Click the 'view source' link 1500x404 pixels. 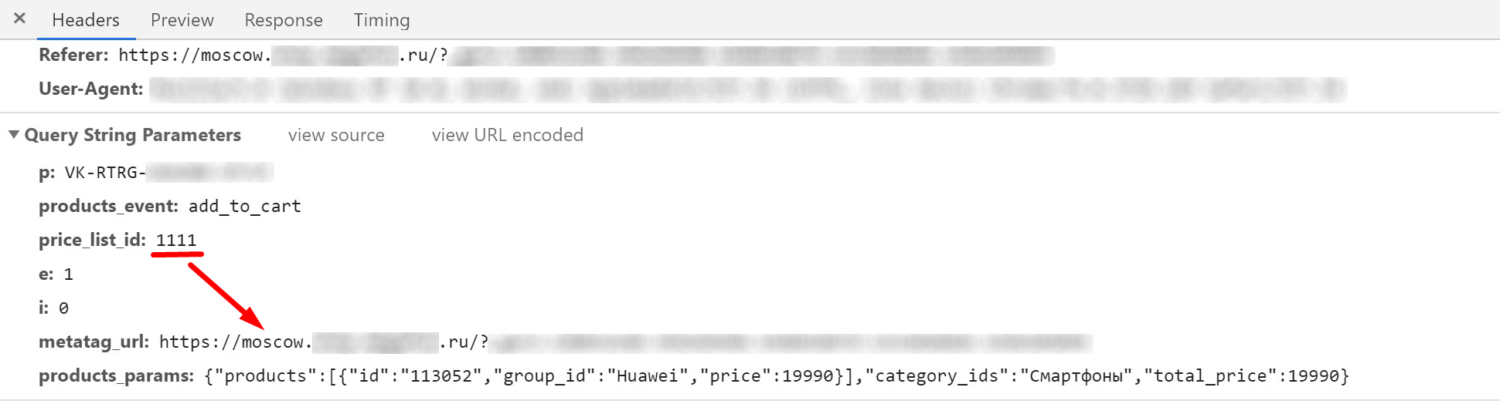coord(336,135)
